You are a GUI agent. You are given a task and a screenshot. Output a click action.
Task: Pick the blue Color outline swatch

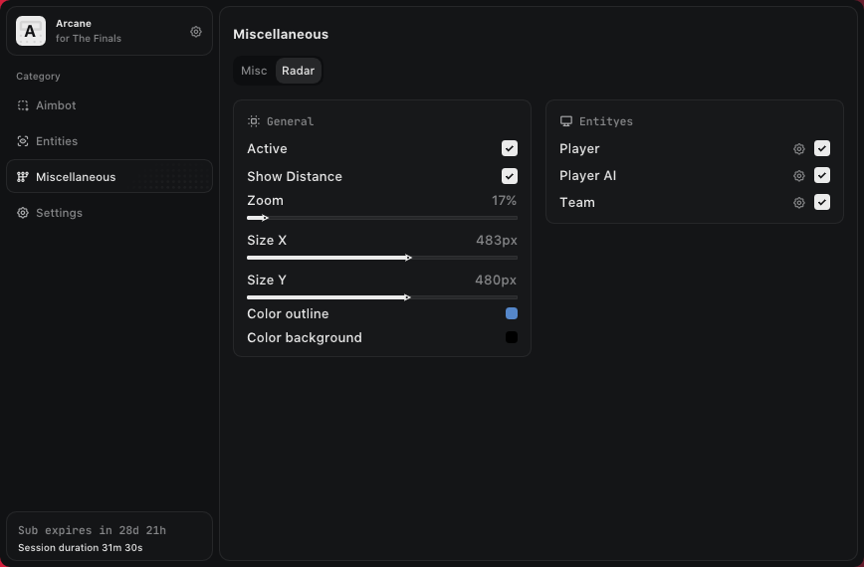(x=512, y=313)
